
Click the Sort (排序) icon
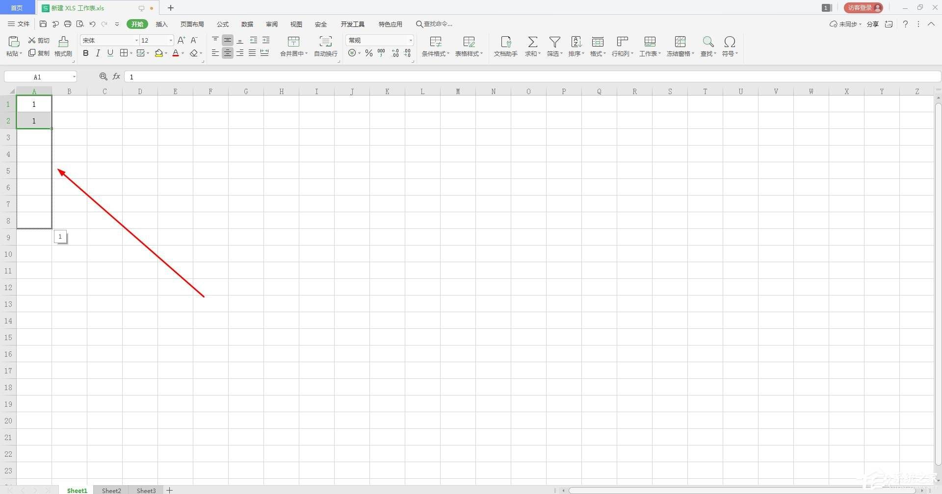tap(576, 42)
